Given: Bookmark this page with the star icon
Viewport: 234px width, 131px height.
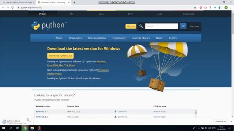Looking at the screenshot, I should (195, 8).
